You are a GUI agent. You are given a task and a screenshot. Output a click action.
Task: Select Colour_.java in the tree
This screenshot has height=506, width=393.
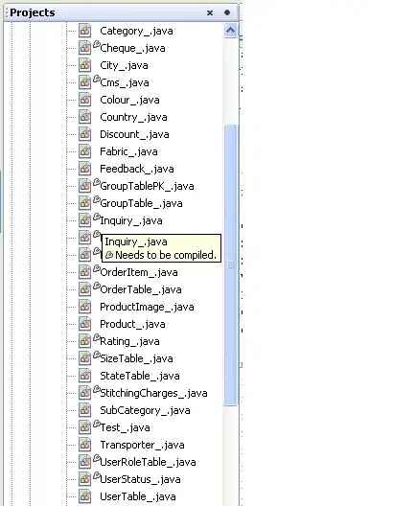pyautogui.click(x=129, y=100)
